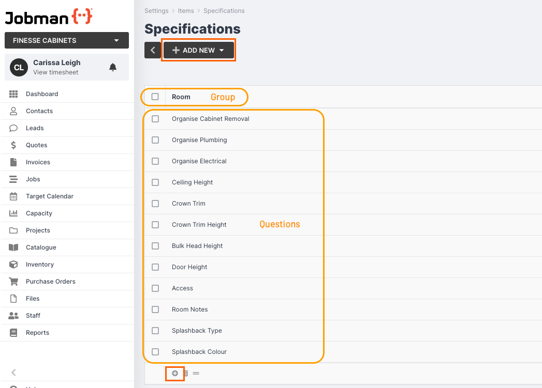542x388 pixels.
Task: Open the Quotes menu item
Action: (67, 145)
